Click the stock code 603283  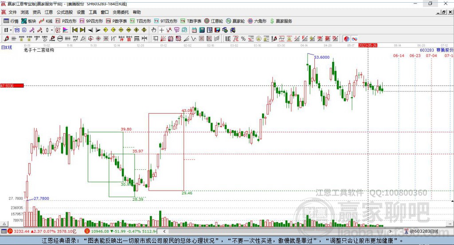[x=427, y=50]
